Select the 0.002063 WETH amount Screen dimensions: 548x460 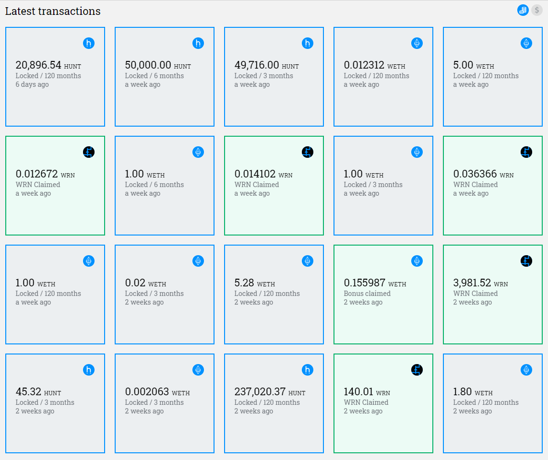157,392
